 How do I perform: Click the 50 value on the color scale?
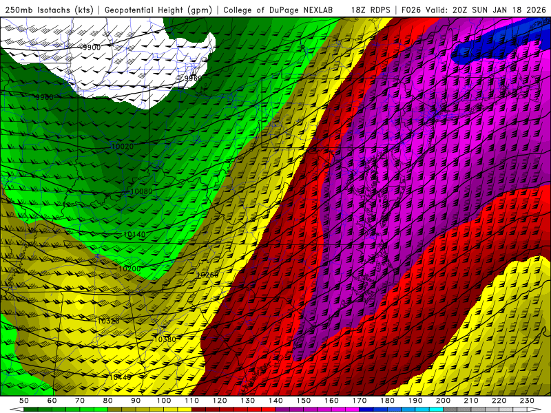point(24,401)
